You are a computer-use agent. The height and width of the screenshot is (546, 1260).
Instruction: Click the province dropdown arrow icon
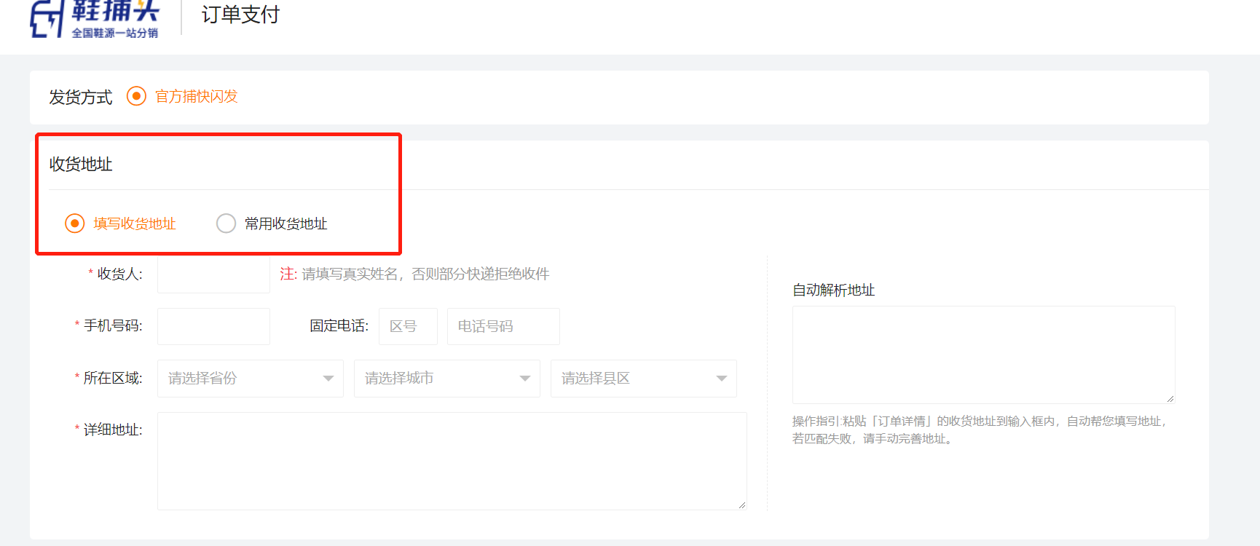(328, 379)
